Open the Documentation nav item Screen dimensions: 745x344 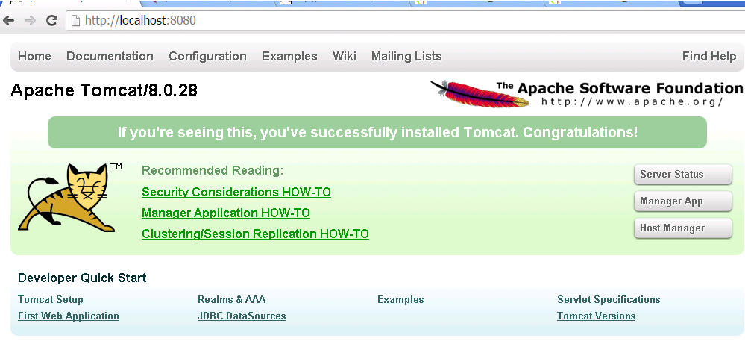click(x=110, y=56)
